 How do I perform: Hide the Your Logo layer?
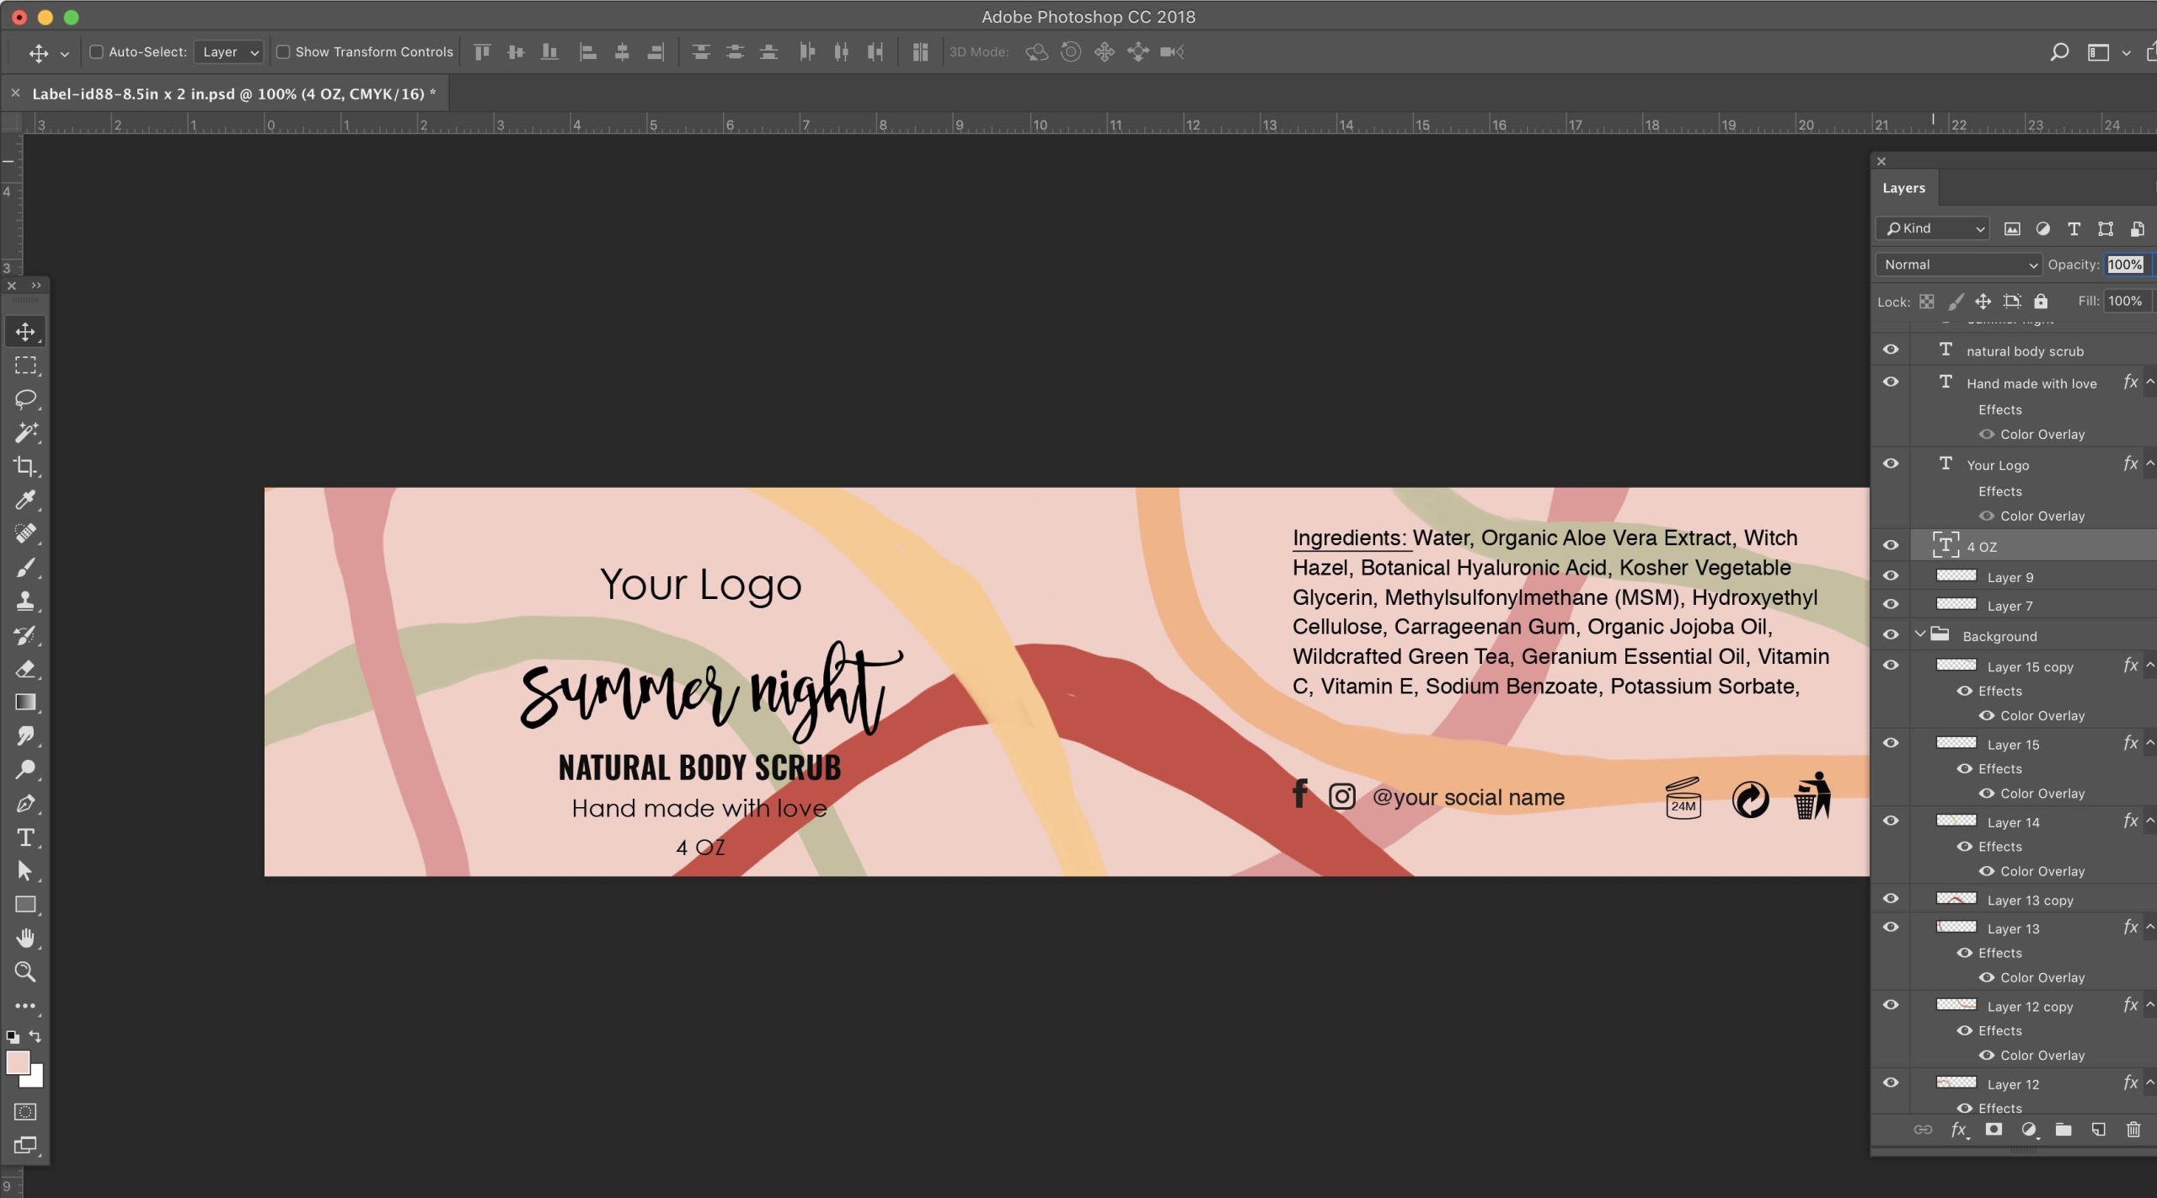[x=1891, y=464]
